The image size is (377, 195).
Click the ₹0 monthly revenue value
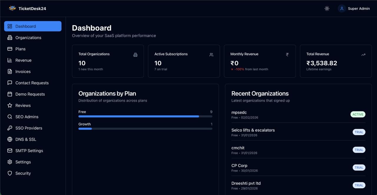coord(234,63)
